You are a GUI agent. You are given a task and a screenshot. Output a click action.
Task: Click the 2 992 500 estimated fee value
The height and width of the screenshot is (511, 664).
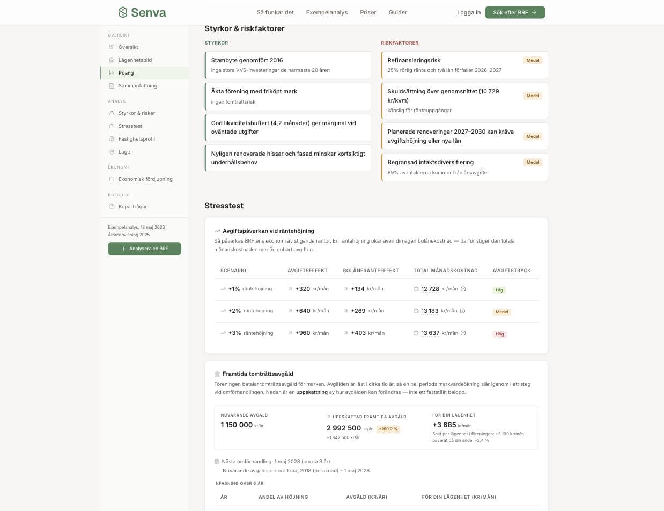(344, 428)
